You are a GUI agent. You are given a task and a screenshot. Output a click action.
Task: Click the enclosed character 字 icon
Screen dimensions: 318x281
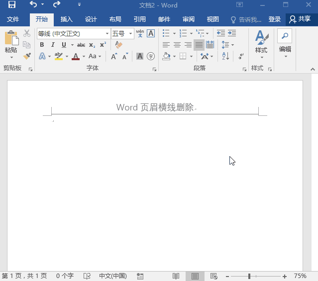[151, 56]
